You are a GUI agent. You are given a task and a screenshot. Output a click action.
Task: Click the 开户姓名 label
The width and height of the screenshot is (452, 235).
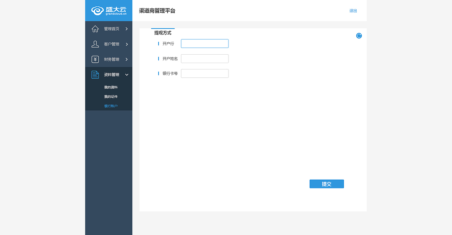pos(170,59)
